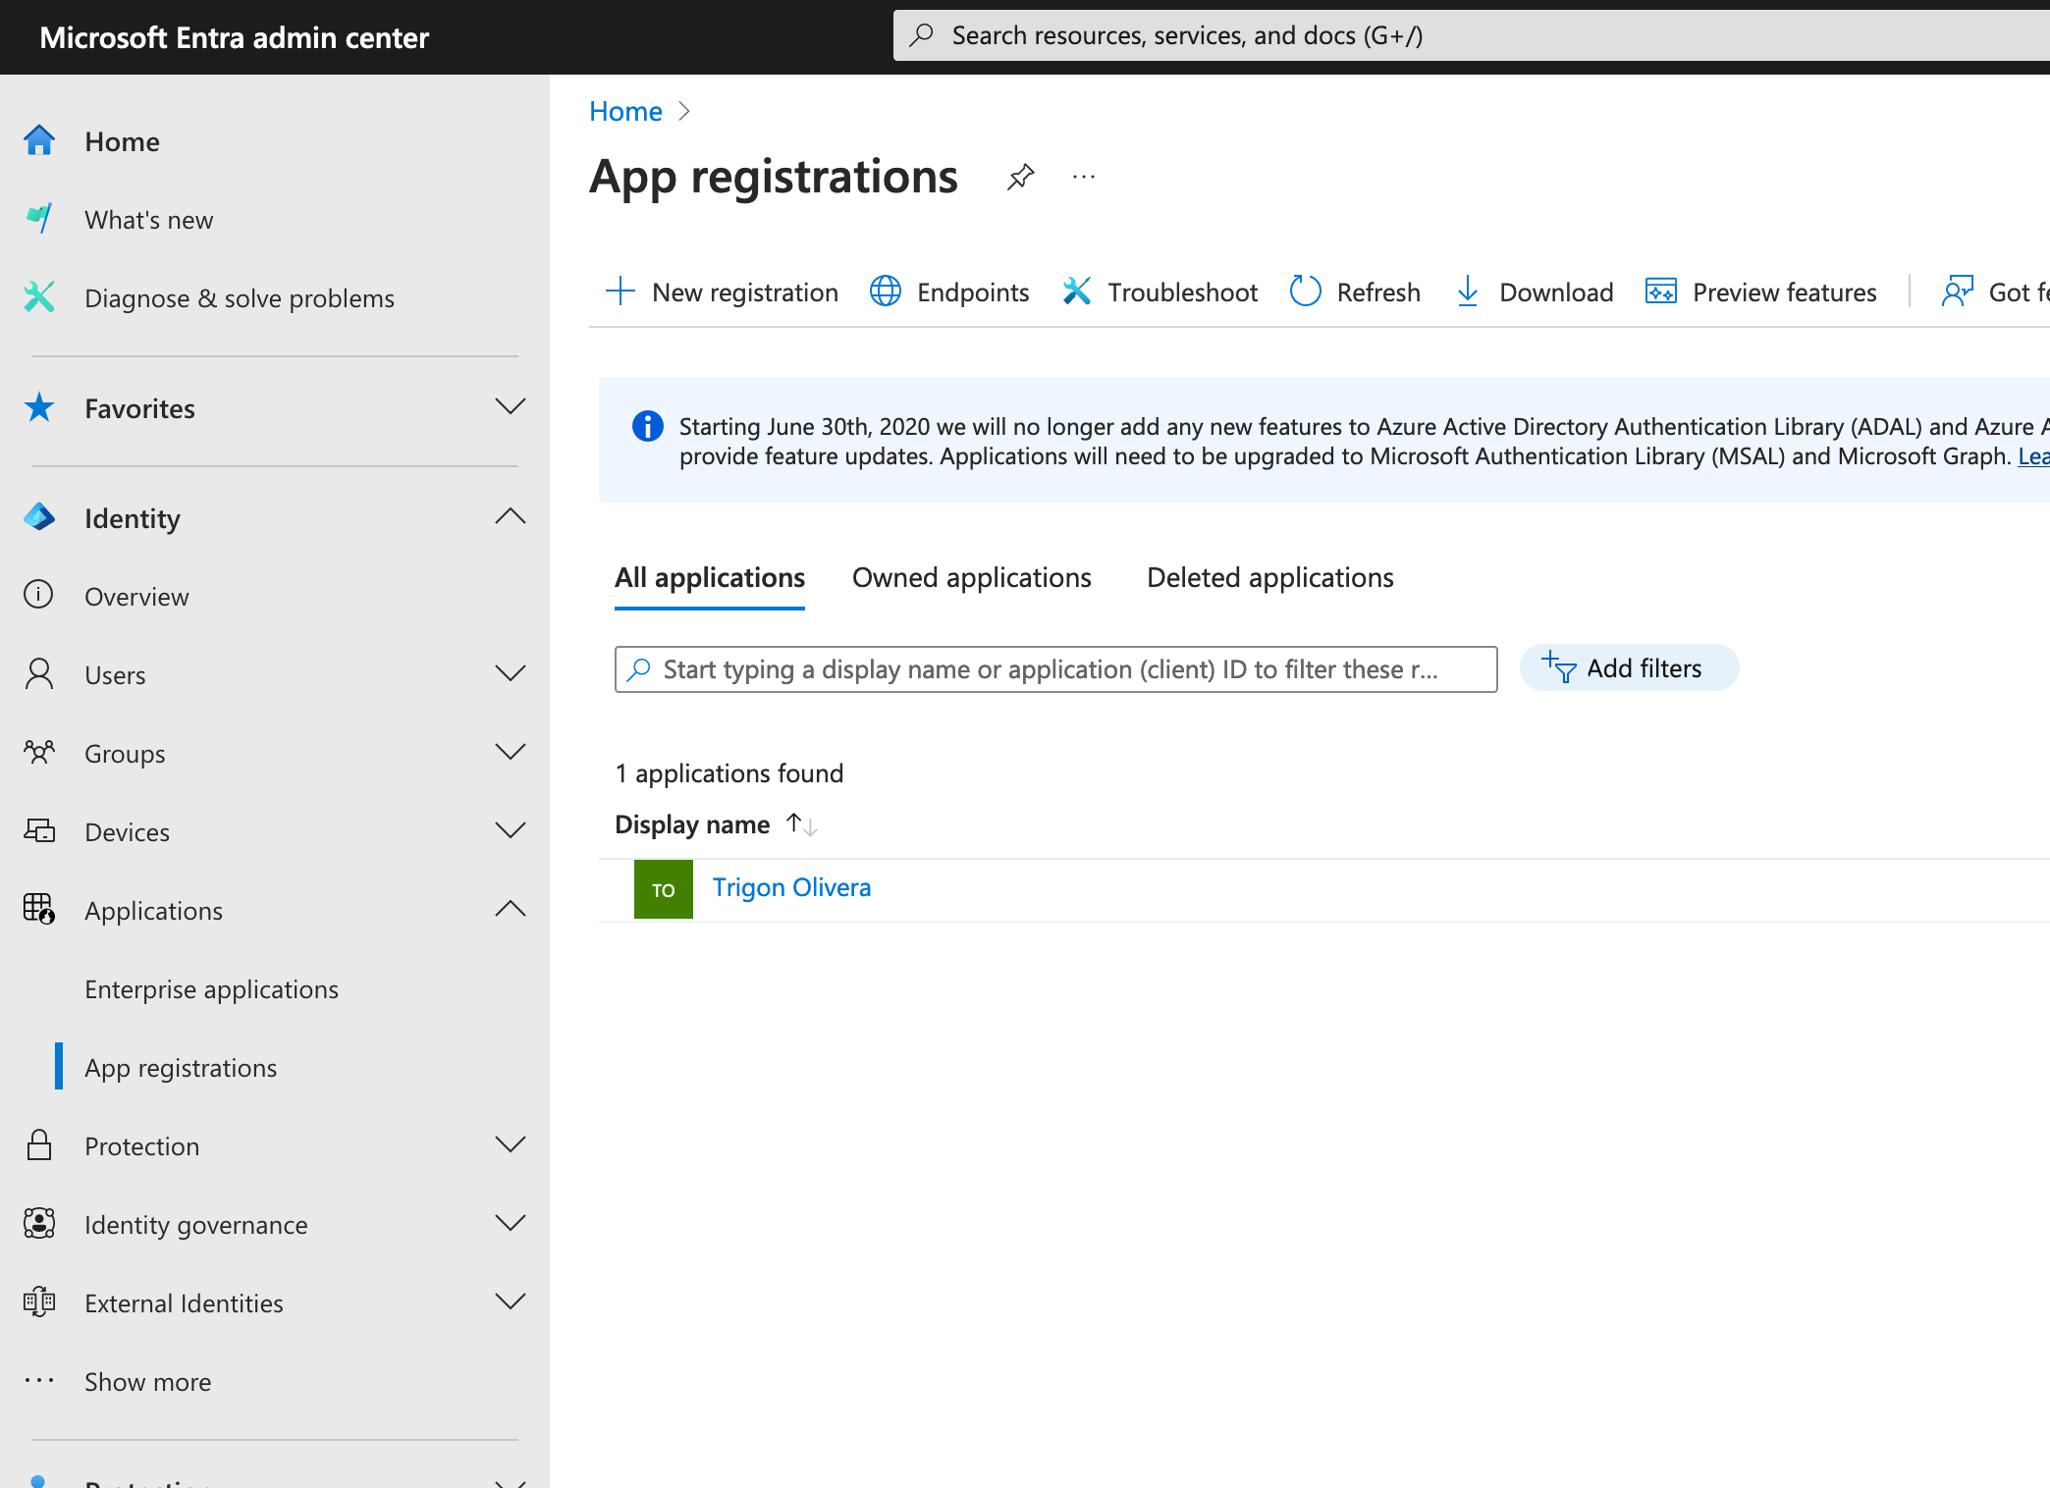
Task: Switch to the All applications tab
Action: point(710,578)
